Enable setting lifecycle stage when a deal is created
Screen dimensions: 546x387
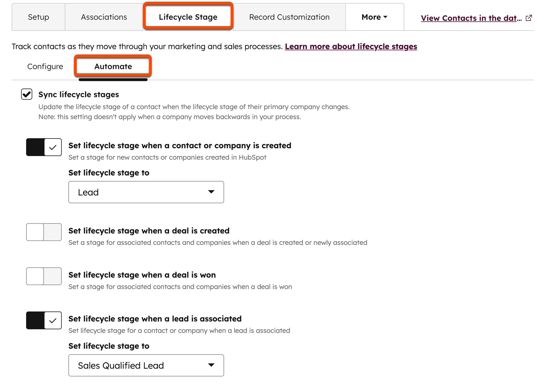[x=44, y=232]
